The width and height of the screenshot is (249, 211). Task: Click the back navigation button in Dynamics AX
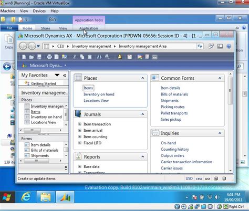(23, 46)
